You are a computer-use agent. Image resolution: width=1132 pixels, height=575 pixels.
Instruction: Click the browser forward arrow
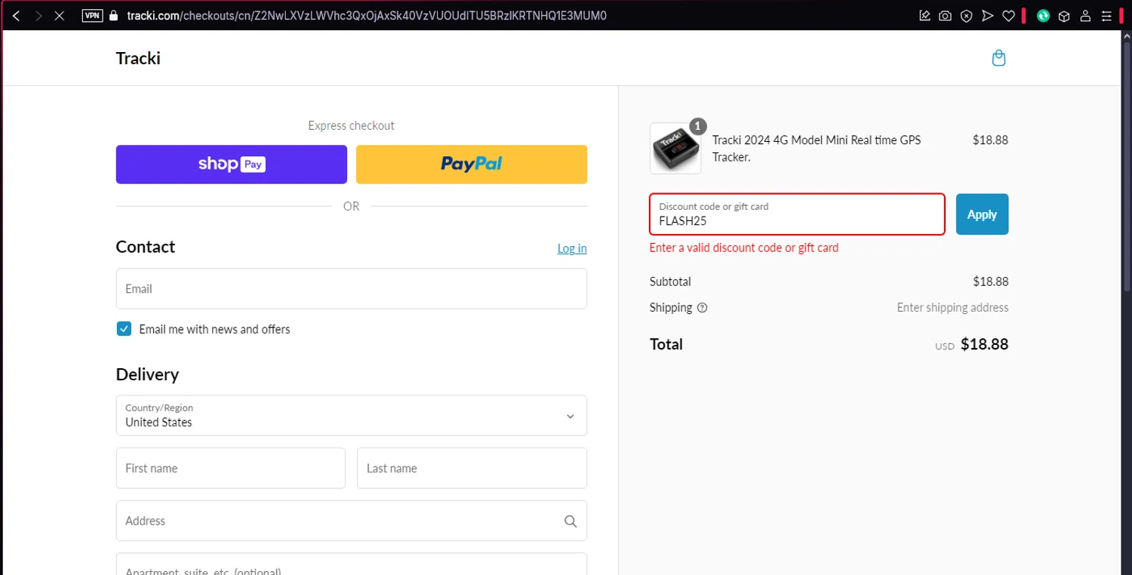pos(38,15)
